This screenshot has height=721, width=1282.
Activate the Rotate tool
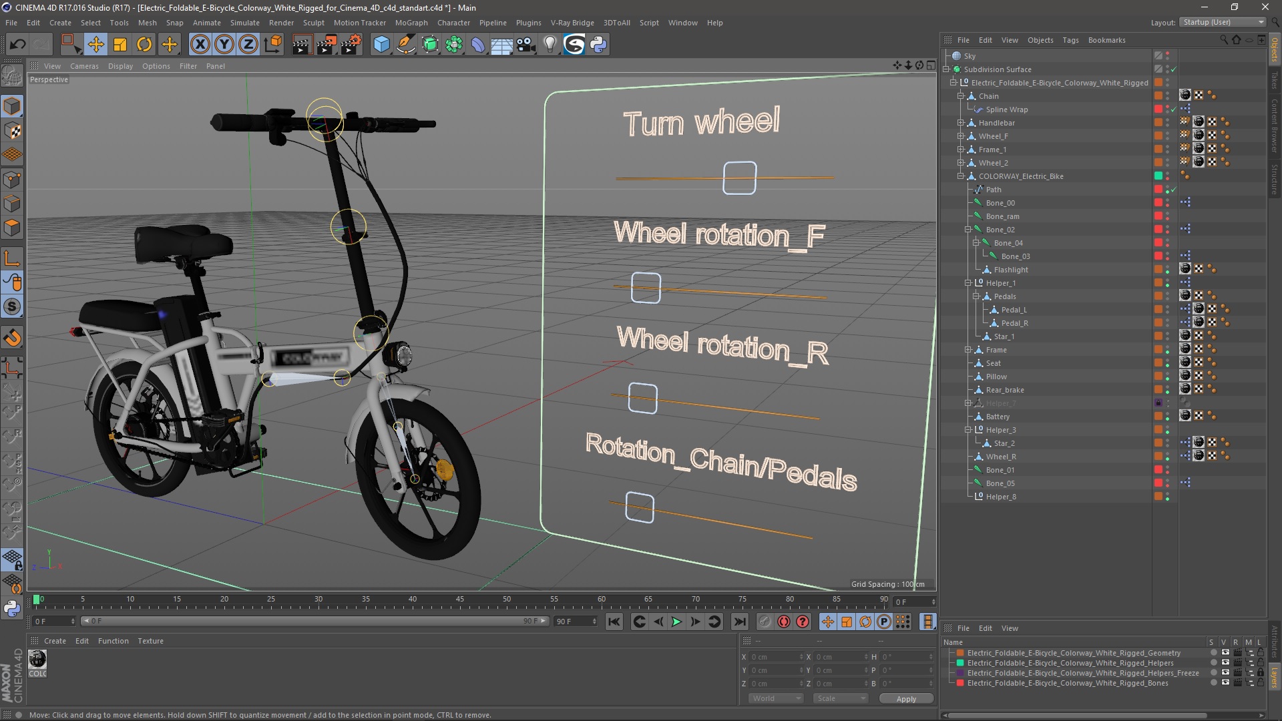click(x=144, y=45)
